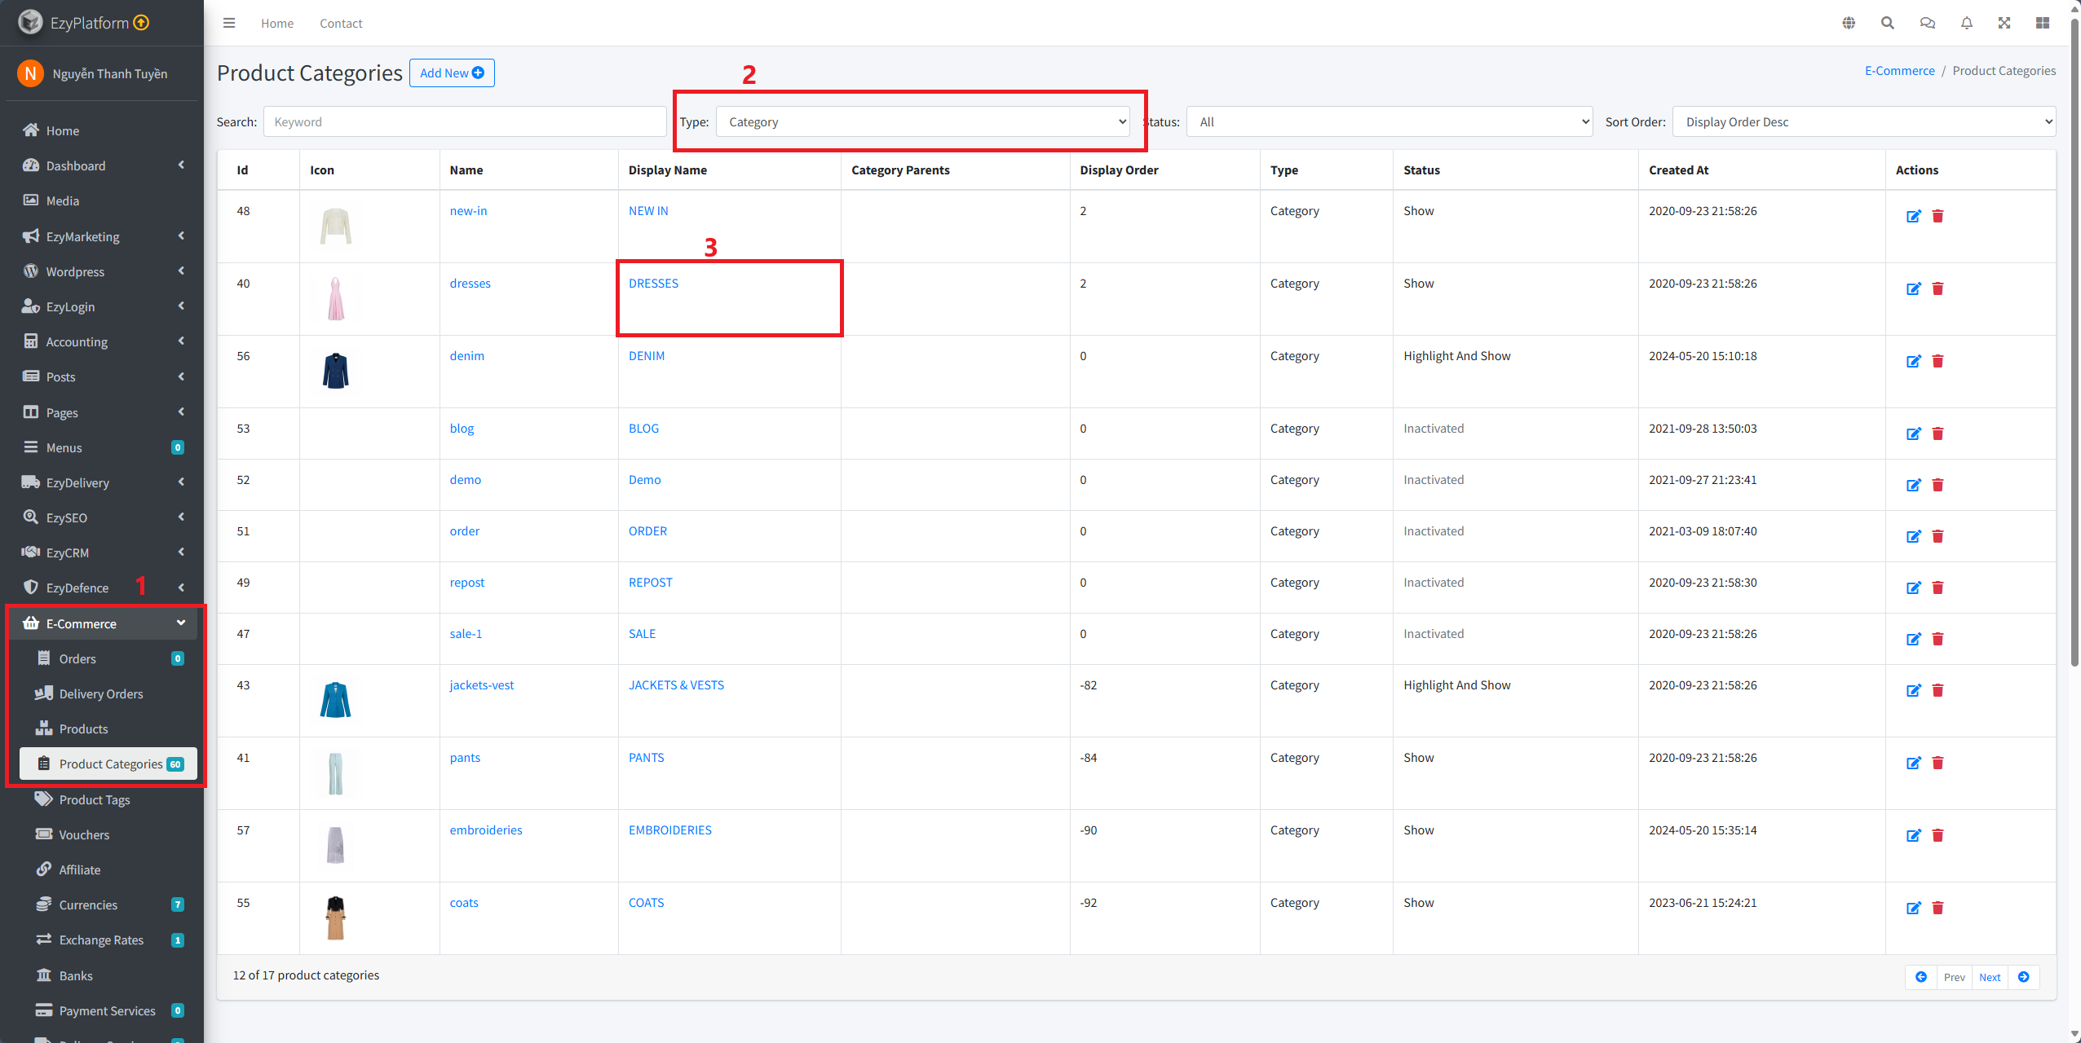The width and height of the screenshot is (2081, 1043).
Task: Open the Status filter dropdown
Action: click(x=1389, y=122)
